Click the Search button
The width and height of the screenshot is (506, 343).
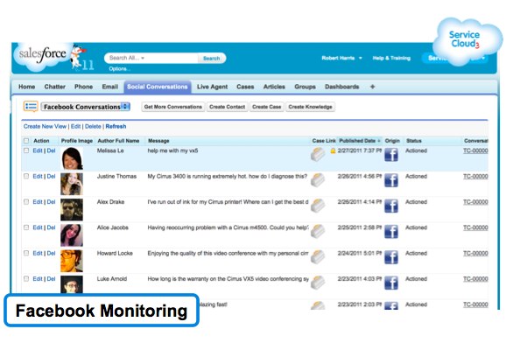[x=211, y=58]
